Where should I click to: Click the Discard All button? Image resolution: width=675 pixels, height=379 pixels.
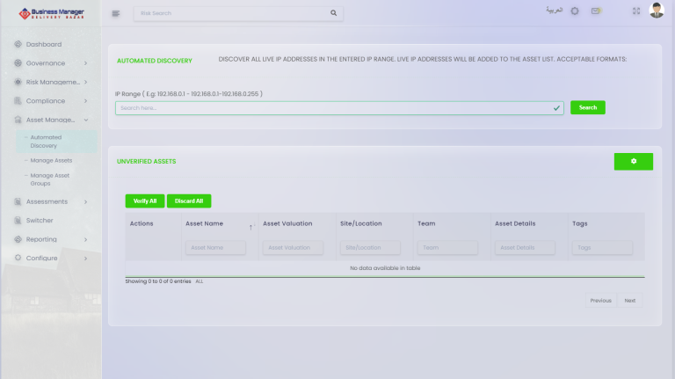[189, 201]
